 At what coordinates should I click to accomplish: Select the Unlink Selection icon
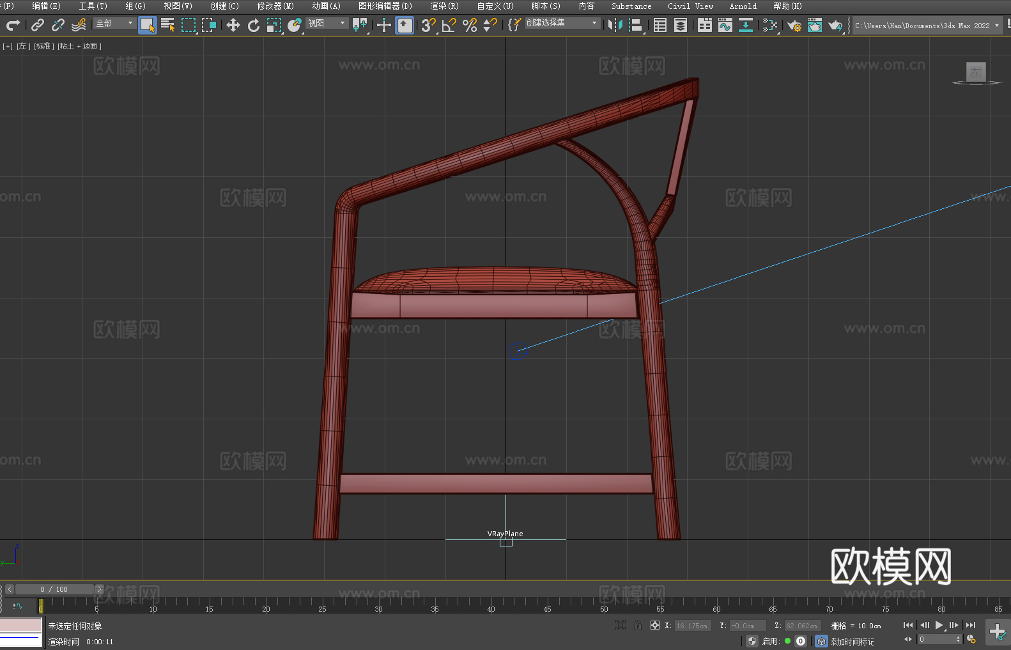58,25
